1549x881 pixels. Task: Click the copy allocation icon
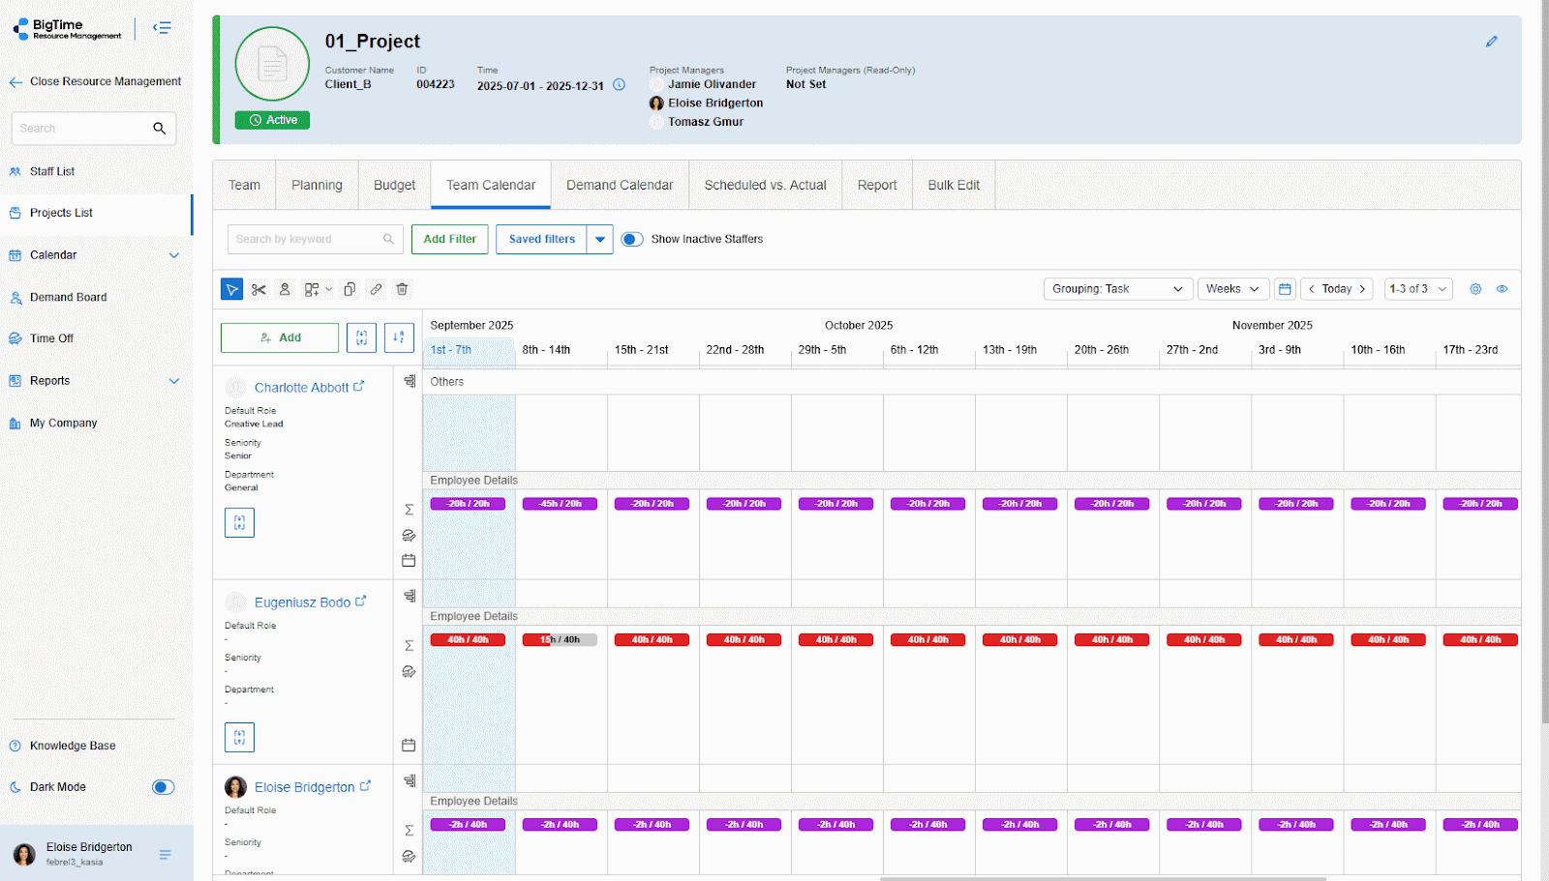pos(349,289)
